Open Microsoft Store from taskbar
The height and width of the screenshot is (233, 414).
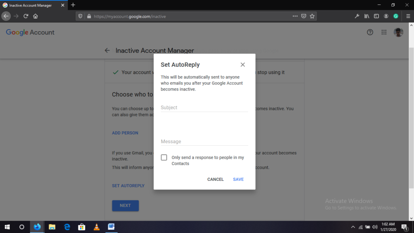pos(82,227)
